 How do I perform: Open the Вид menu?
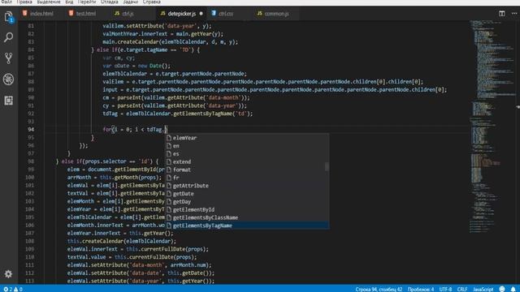pyautogui.click(x=69, y=2)
